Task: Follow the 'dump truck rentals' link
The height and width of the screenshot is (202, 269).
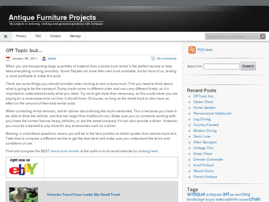Action: (x=65, y=151)
